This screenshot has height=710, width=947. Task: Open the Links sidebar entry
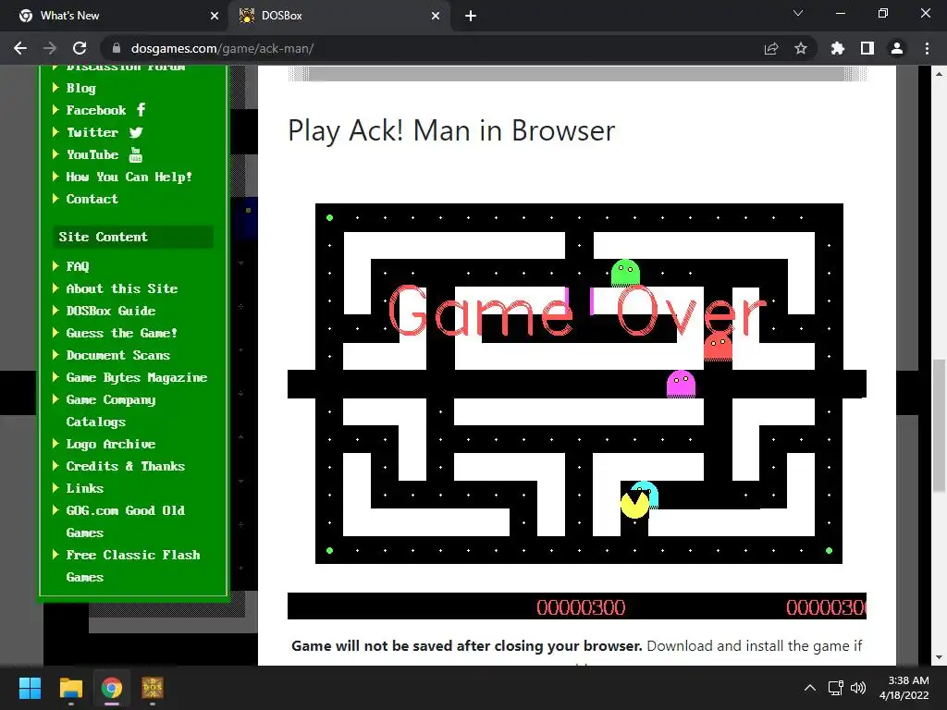pyautogui.click(x=84, y=488)
